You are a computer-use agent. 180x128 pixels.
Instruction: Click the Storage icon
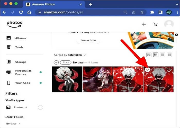tap(8, 62)
